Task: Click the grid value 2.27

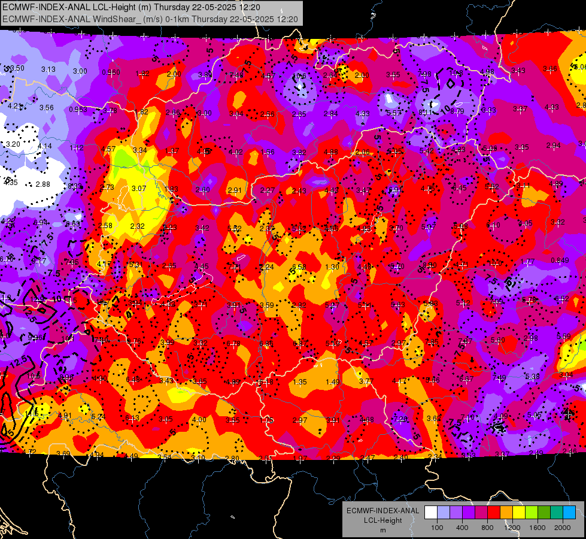Action: [267, 190]
